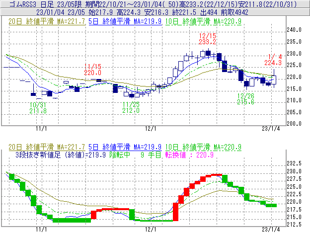Click the lower chart '11/1' date axis label
The height and width of the screenshot is (236, 310).
[41, 230]
